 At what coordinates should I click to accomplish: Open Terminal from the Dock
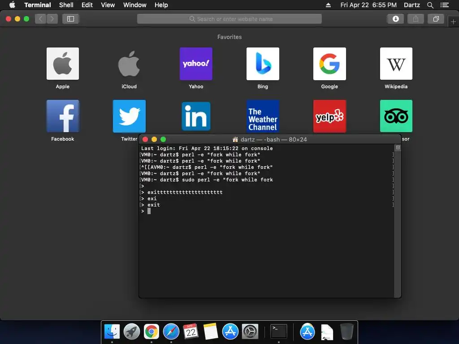pyautogui.click(x=278, y=332)
